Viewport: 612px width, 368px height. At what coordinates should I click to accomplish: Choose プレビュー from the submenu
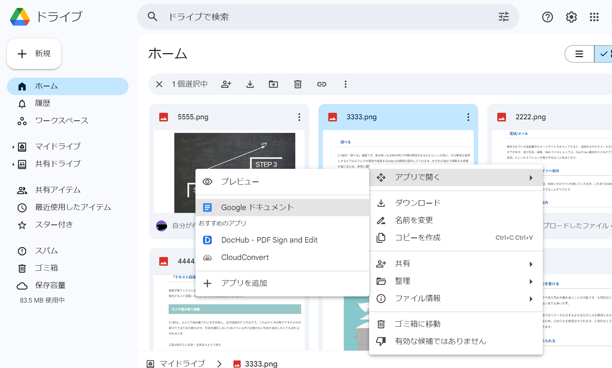[x=282, y=181]
